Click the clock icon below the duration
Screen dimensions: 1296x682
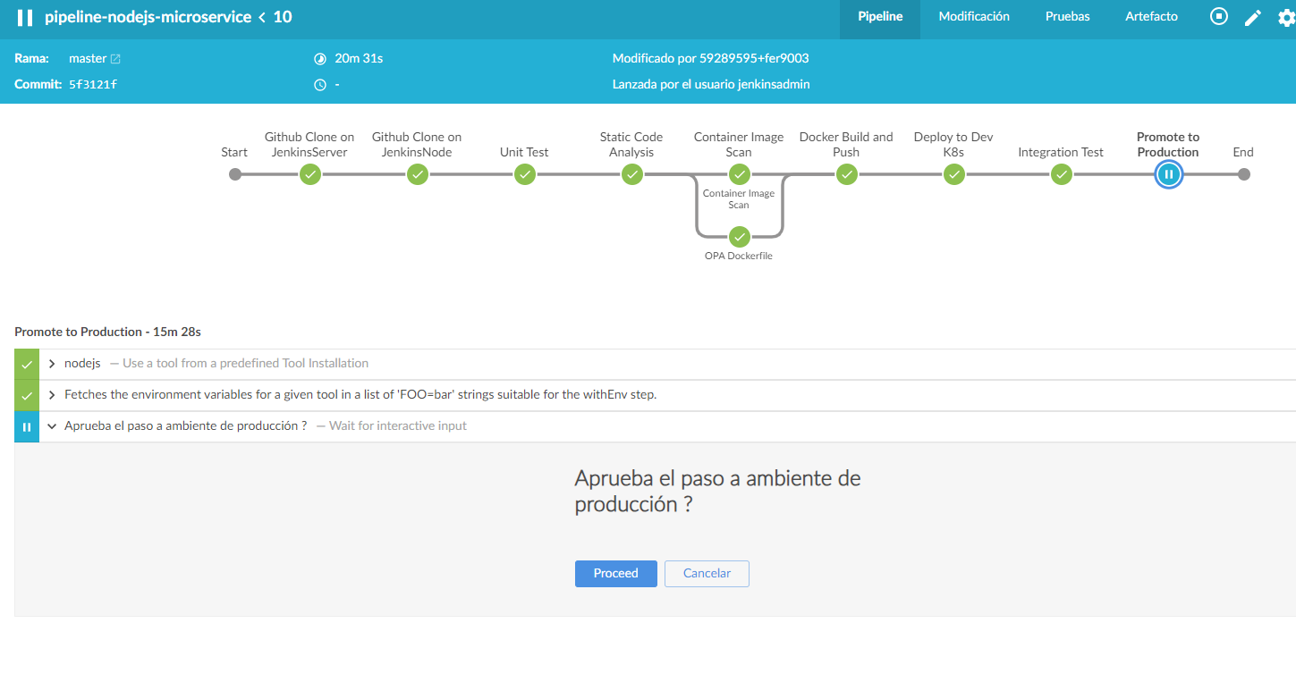[x=320, y=85]
